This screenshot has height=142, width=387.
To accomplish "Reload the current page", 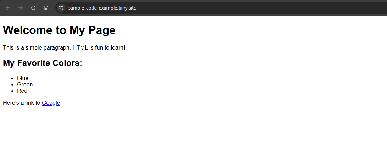I will [x=33, y=8].
